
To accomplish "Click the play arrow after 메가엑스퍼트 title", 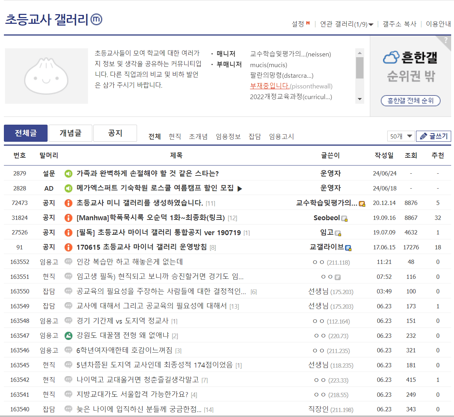I will tap(240, 189).
